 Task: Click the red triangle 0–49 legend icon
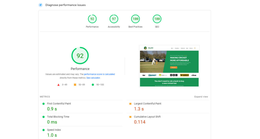[58, 85]
